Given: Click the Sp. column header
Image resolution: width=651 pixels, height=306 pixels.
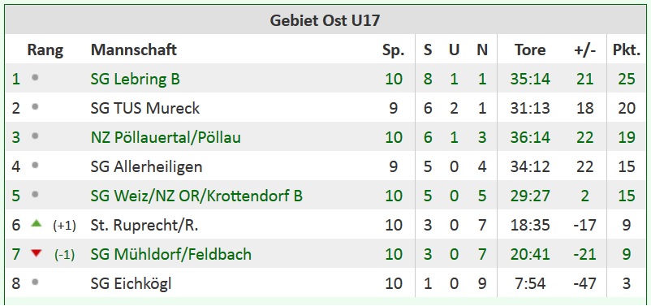Looking at the screenshot, I should (393, 50).
